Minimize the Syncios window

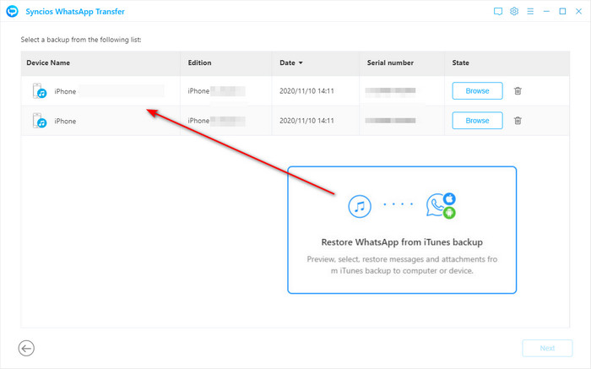pyautogui.click(x=546, y=11)
